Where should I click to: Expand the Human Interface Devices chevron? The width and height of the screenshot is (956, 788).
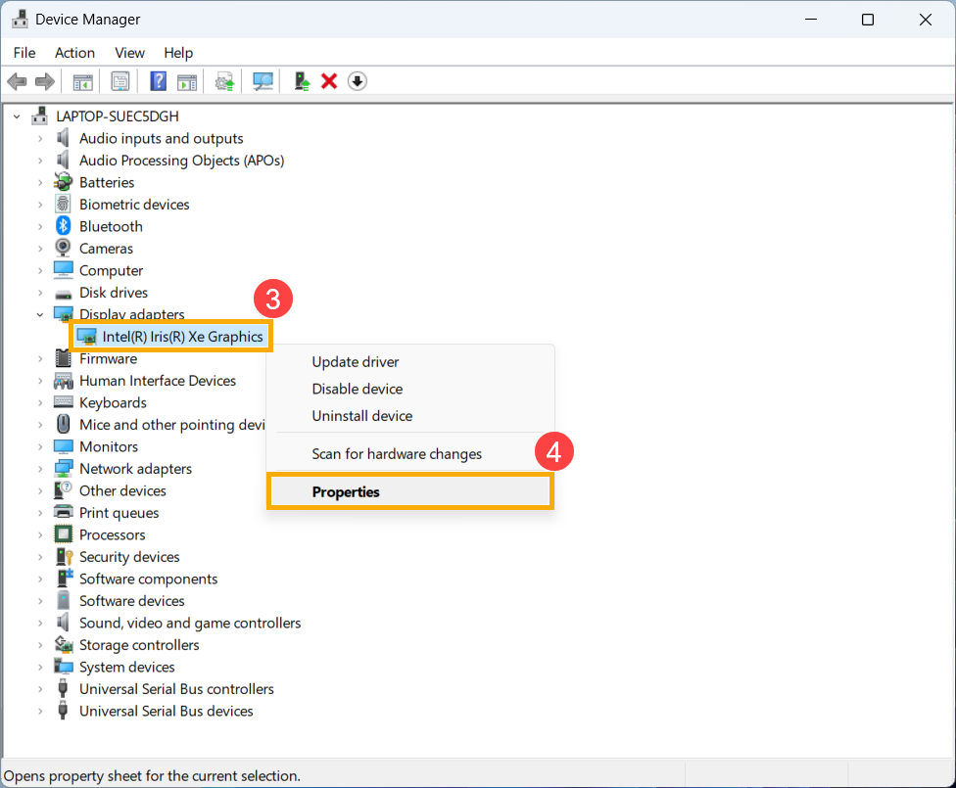[40, 381]
